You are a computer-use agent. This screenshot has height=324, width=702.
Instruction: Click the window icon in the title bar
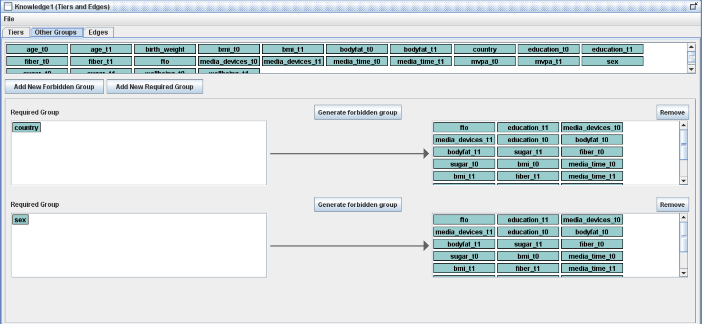pos(8,7)
